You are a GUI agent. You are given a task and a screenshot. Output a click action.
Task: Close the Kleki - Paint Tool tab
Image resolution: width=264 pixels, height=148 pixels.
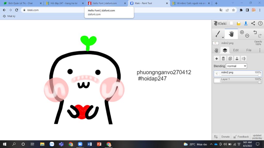[167, 3]
